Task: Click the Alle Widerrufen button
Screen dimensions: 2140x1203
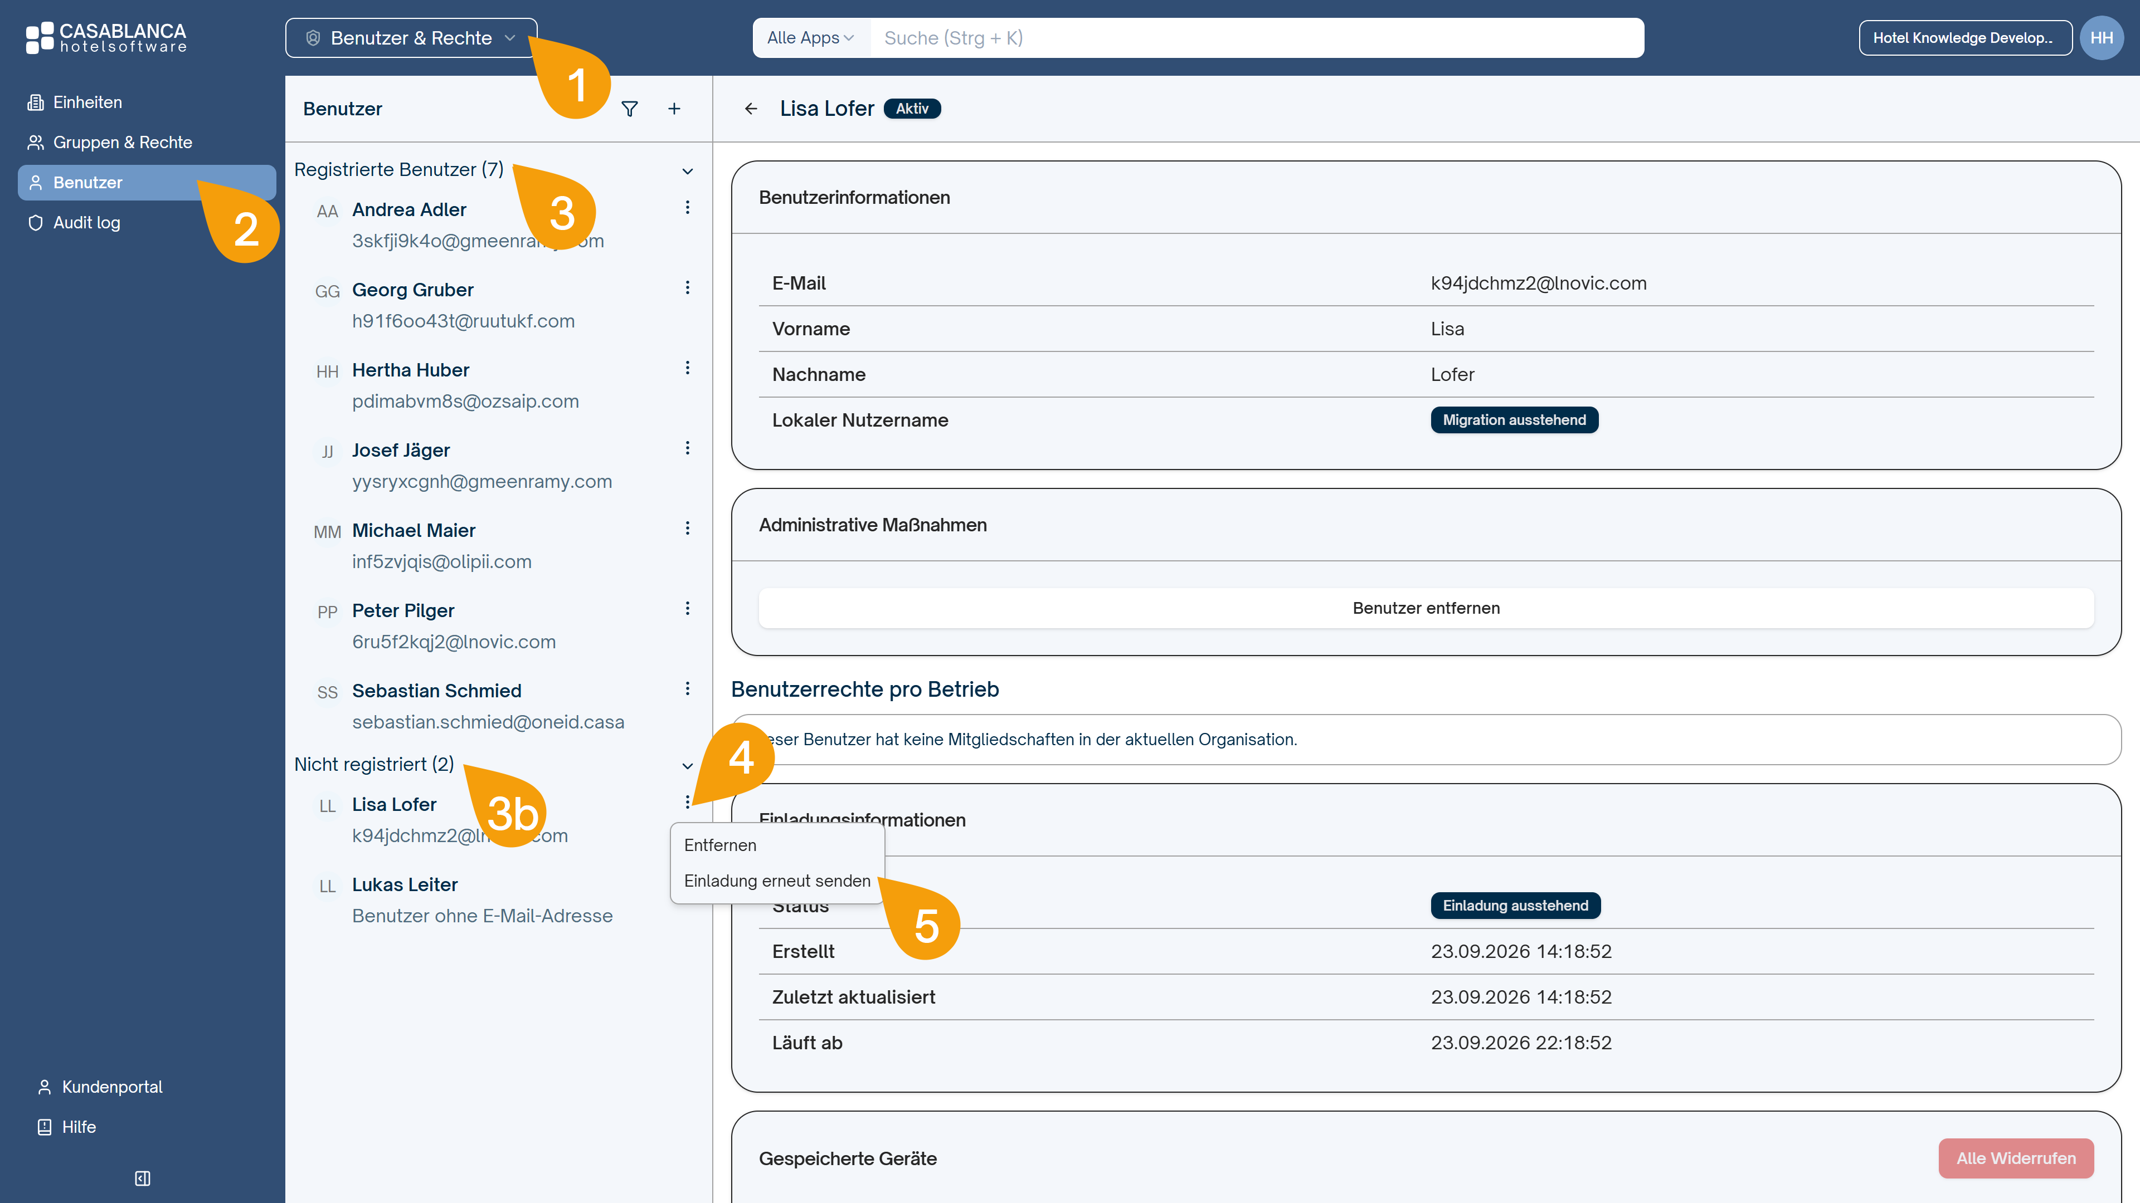Action: click(x=2015, y=1158)
